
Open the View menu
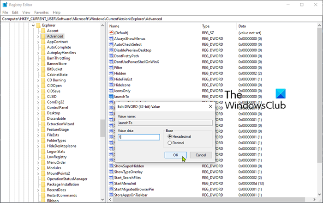point(26,12)
